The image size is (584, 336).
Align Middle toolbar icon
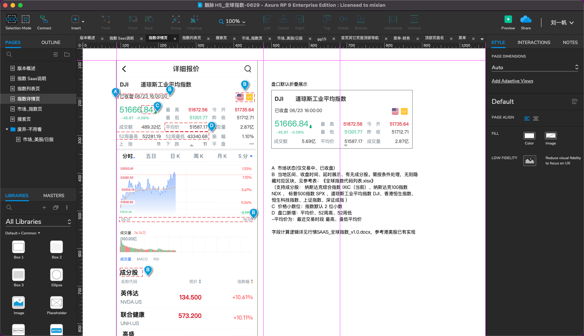pyautogui.click(x=343, y=19)
